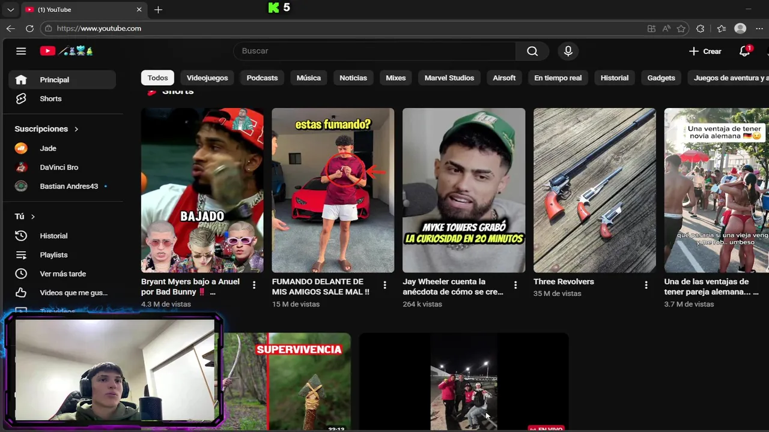Image resolution: width=769 pixels, height=432 pixels.
Task: Select the Noticias filter chip
Action: [x=353, y=78]
